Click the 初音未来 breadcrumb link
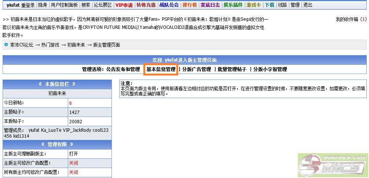 76,45
